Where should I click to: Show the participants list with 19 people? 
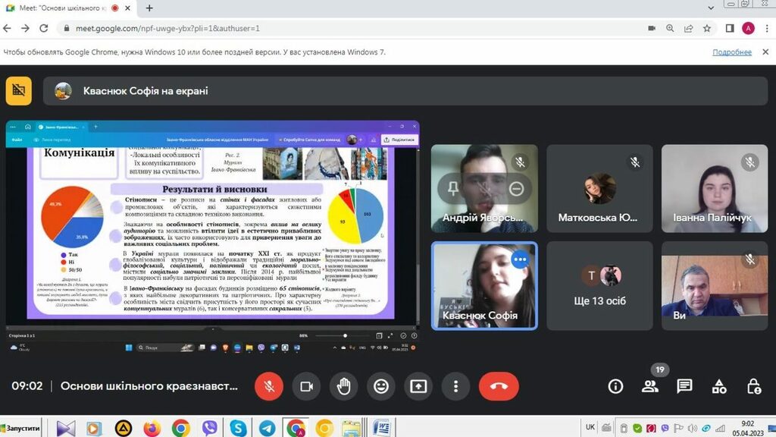[x=650, y=386]
